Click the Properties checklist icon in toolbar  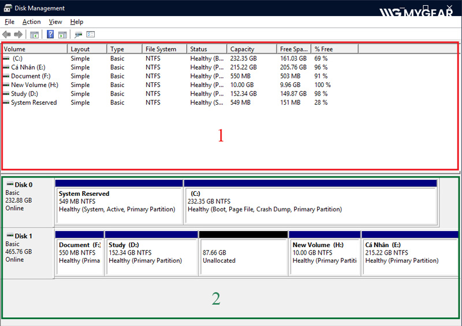[x=91, y=35]
